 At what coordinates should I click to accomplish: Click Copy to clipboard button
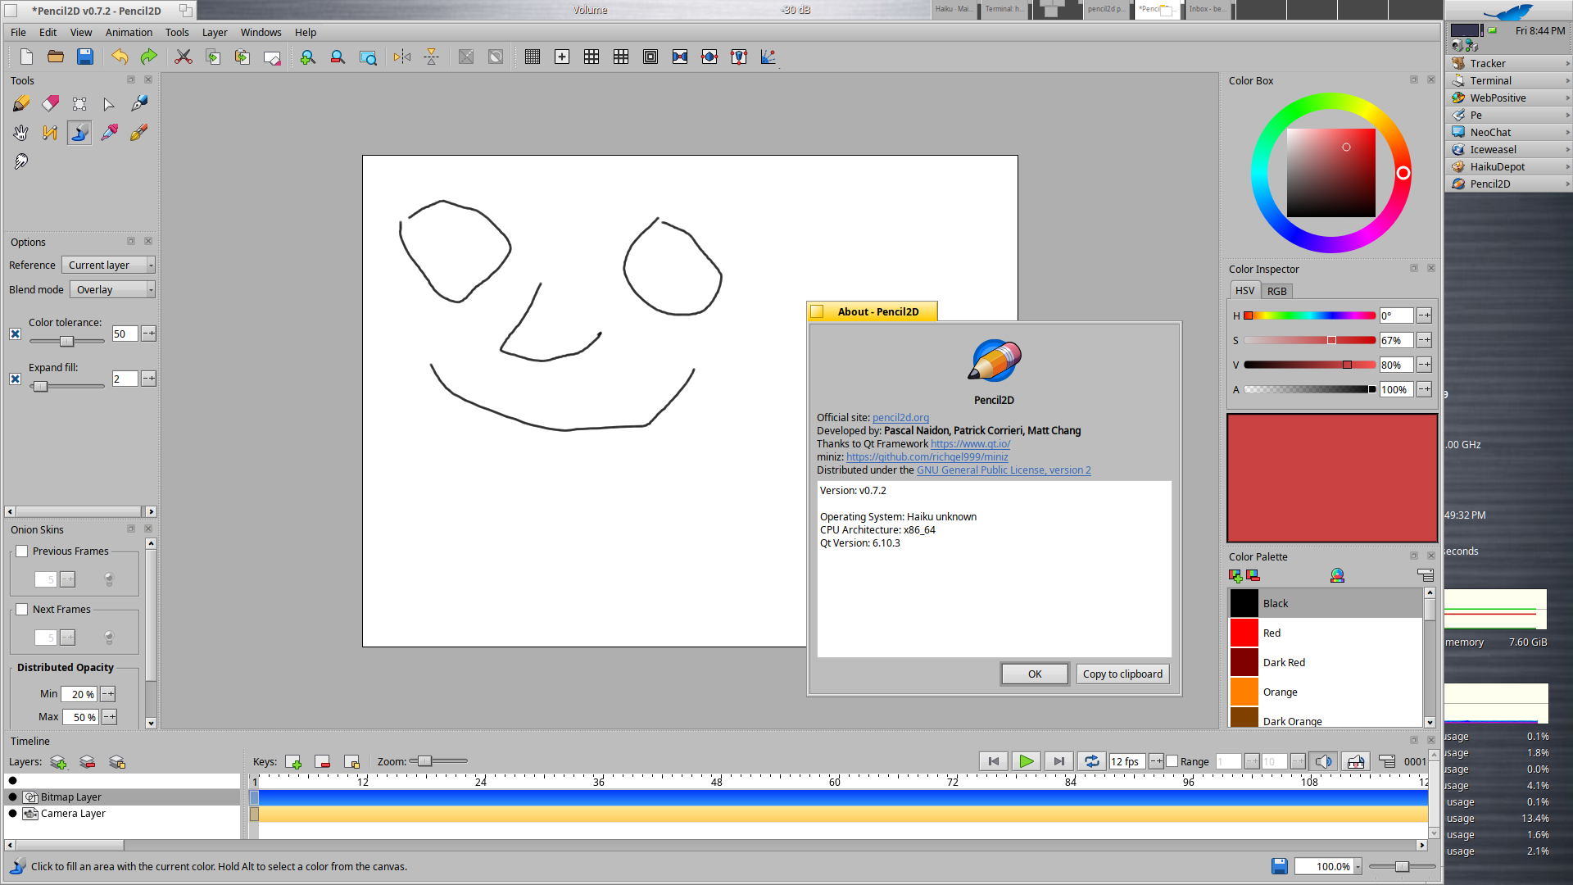pos(1122,674)
